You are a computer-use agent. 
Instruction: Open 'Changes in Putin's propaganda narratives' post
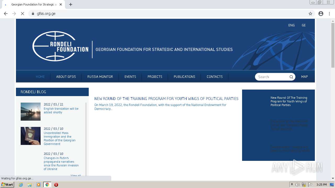[61, 163]
